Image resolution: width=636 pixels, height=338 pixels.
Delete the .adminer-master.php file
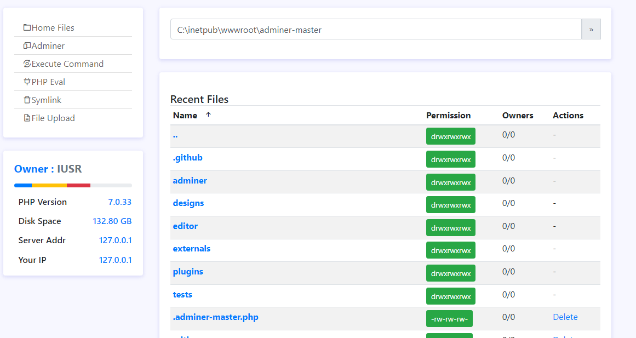tap(565, 317)
